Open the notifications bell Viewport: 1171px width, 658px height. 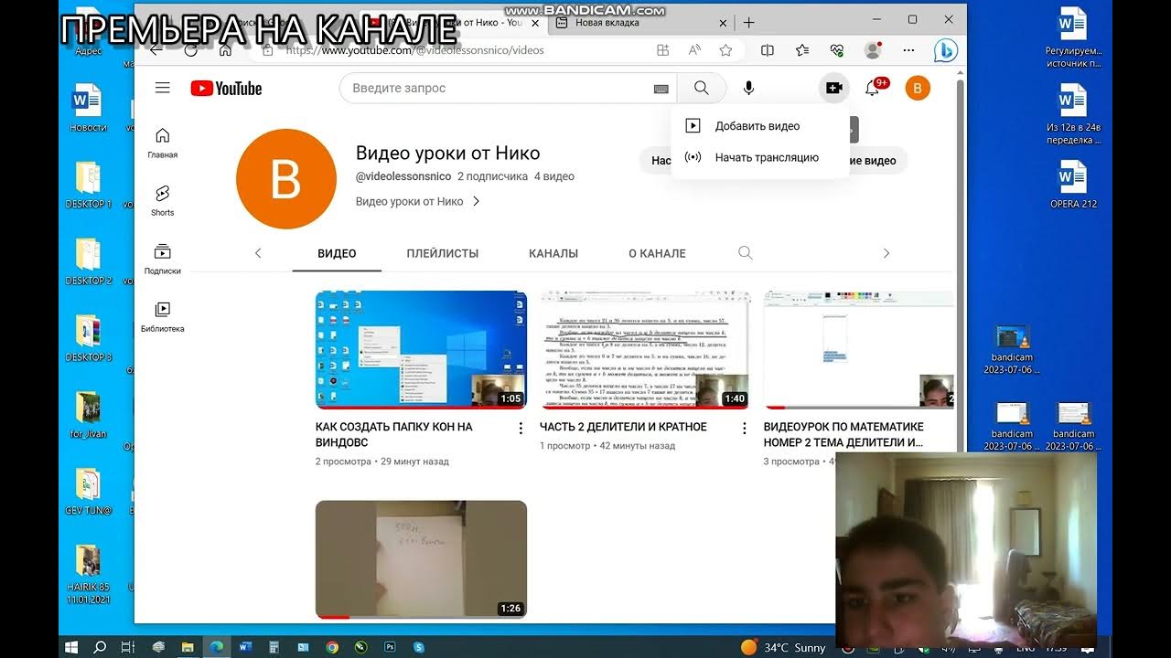coord(873,89)
